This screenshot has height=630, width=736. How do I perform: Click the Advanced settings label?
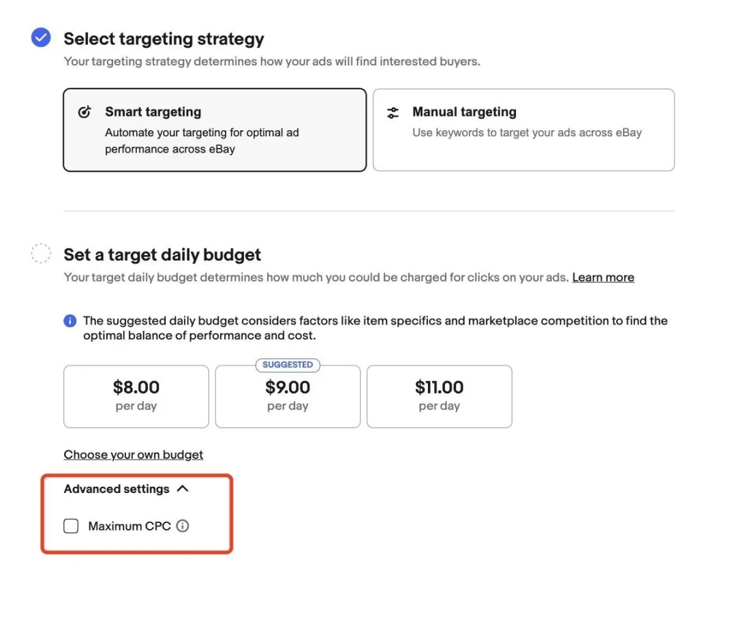tap(117, 489)
